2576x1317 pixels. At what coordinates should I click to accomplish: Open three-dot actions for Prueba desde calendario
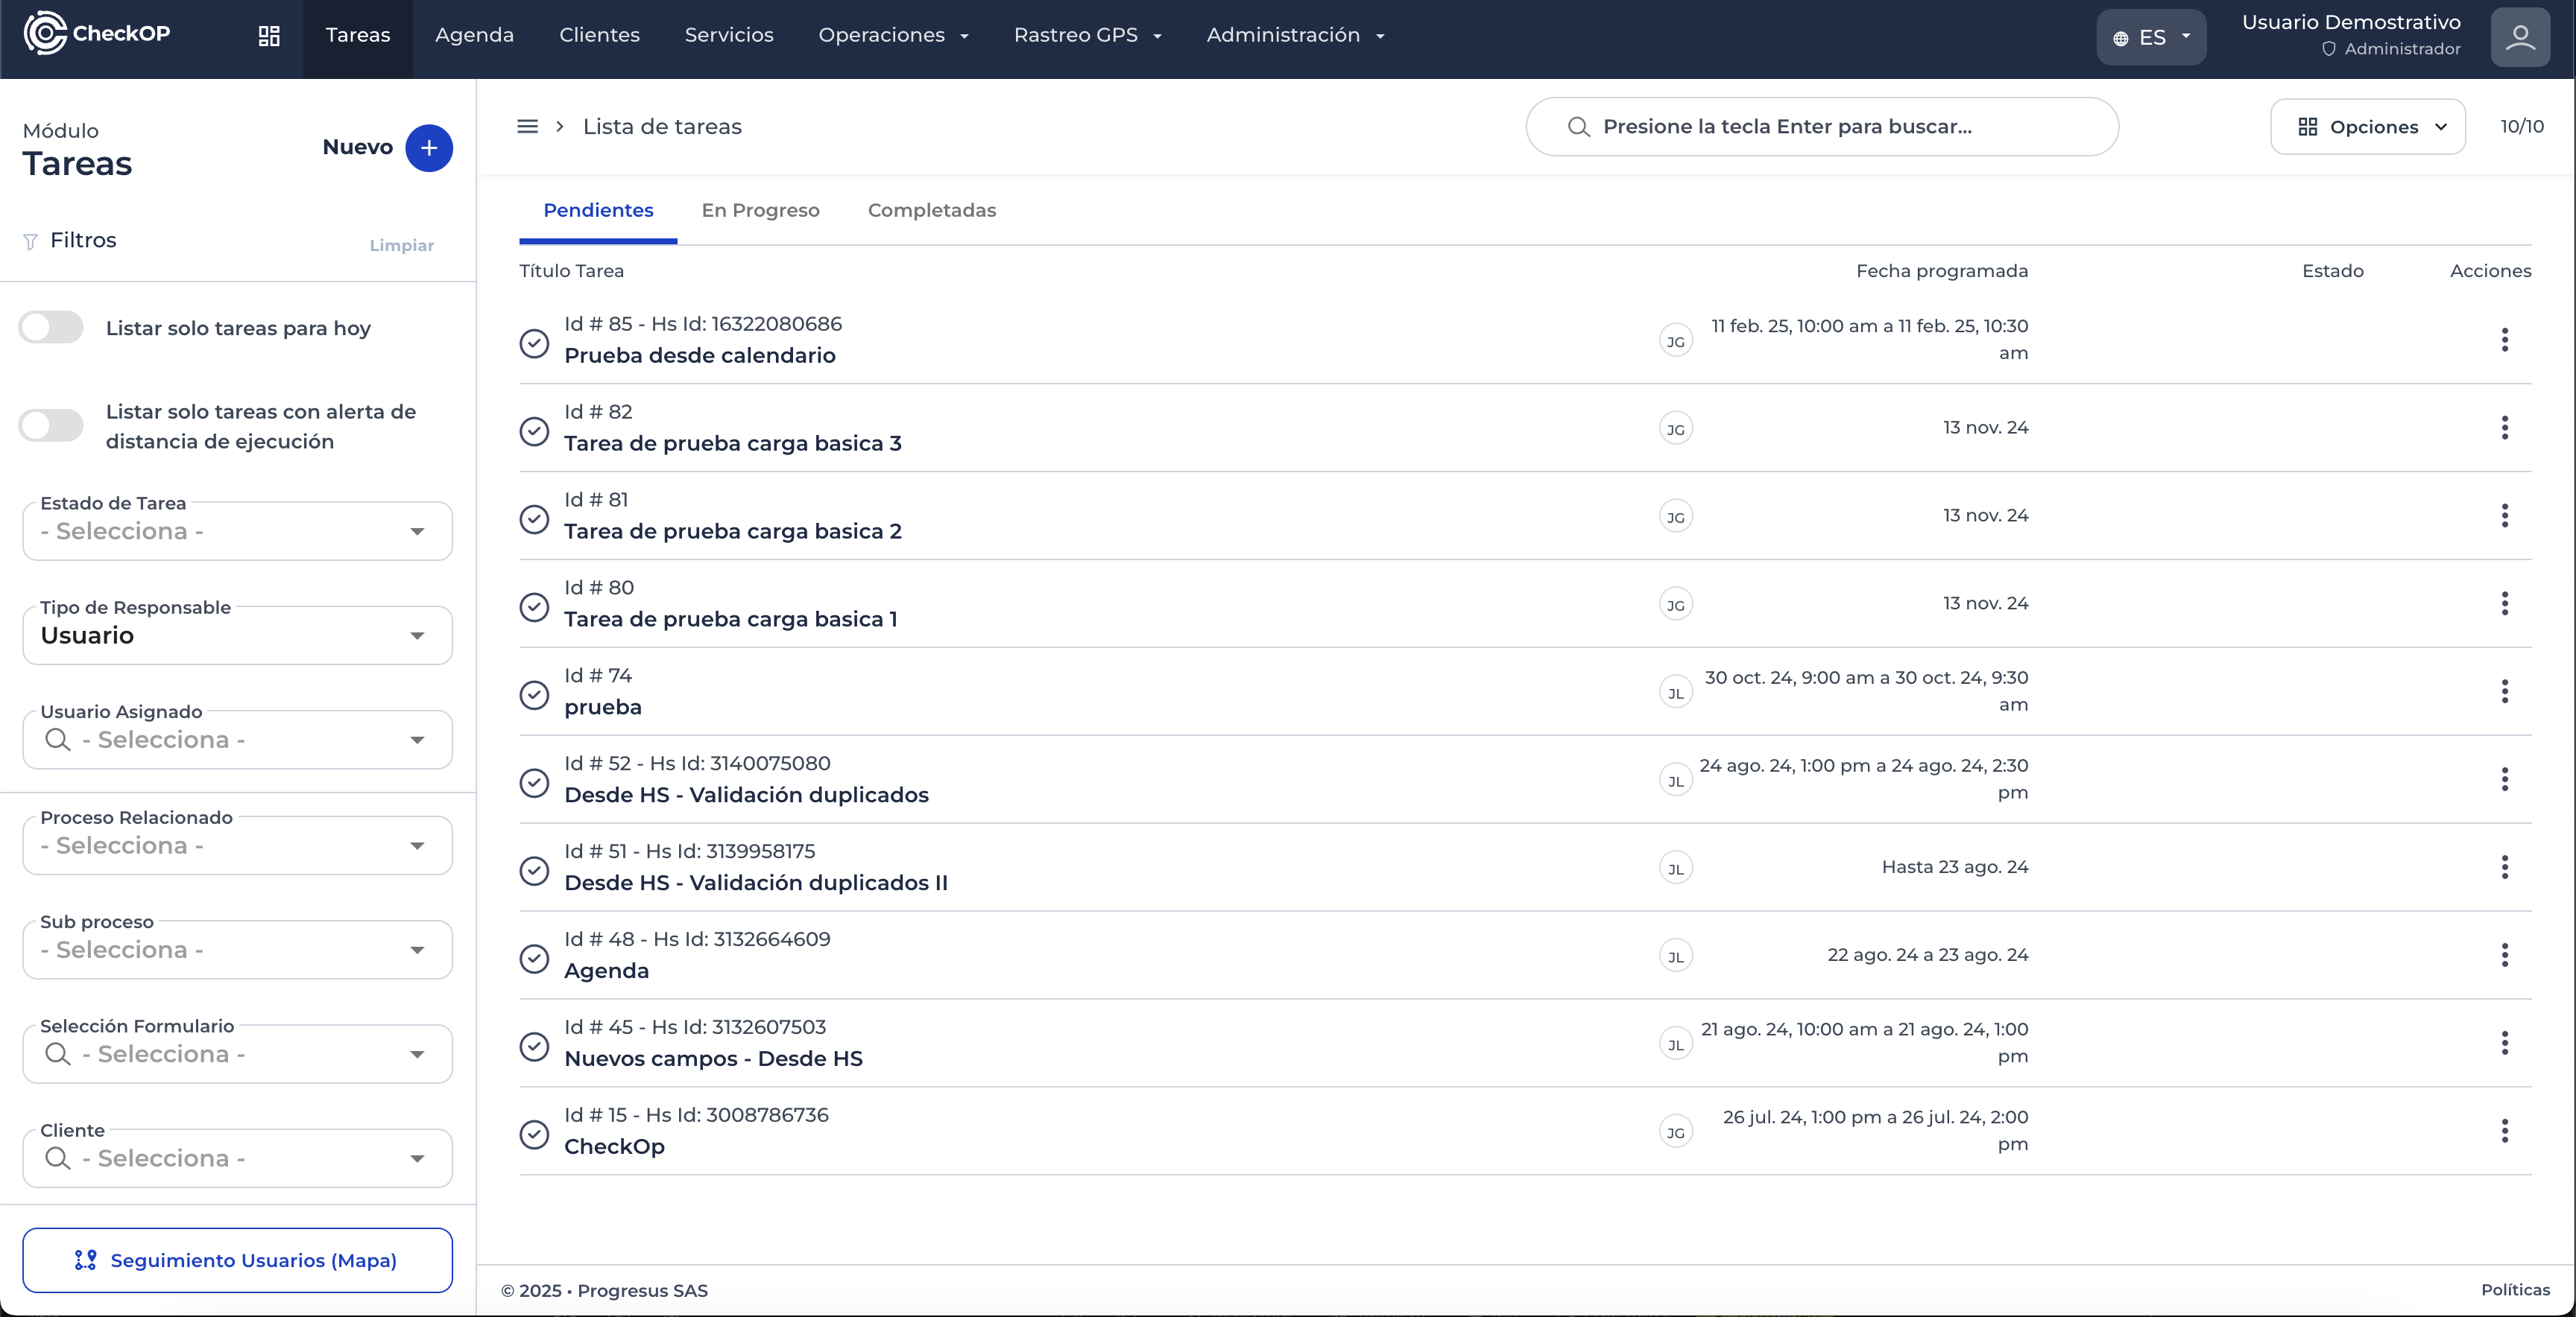coord(2504,340)
